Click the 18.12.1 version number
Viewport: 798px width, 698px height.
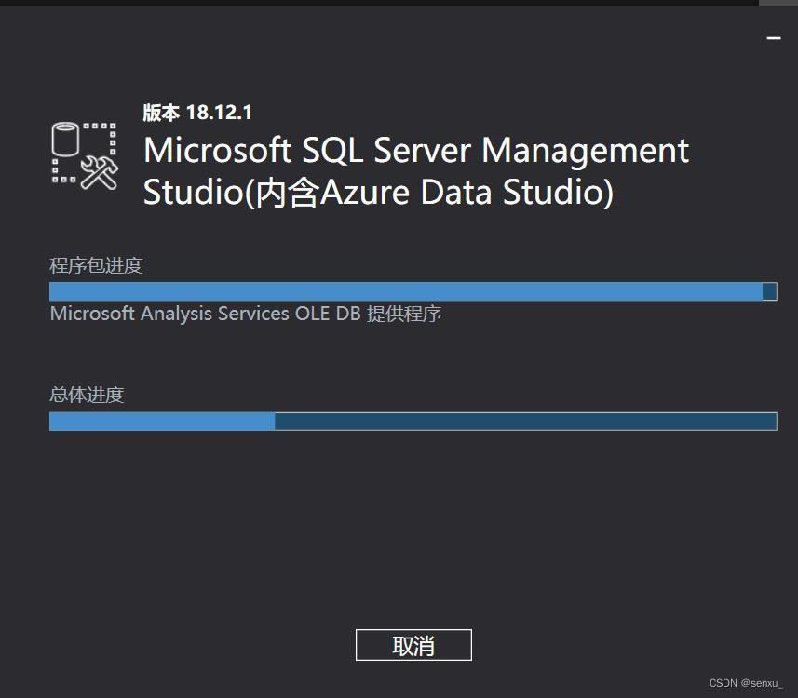pyautogui.click(x=219, y=113)
